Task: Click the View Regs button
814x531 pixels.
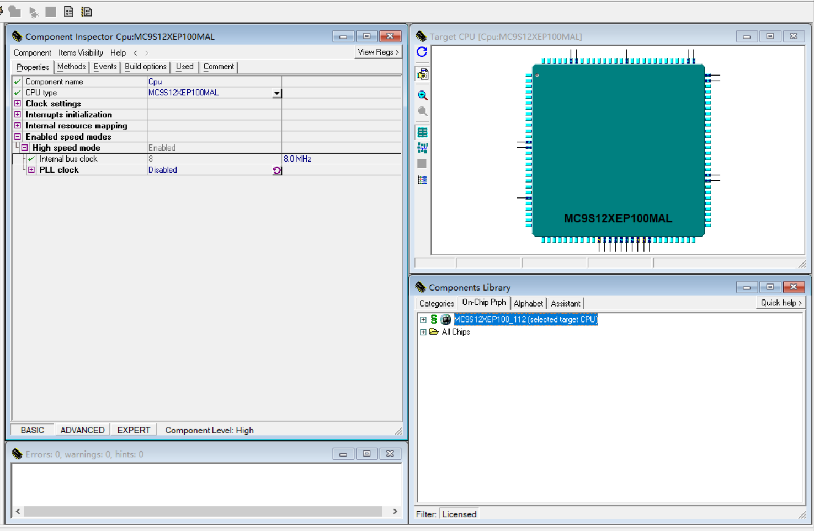Action: 378,52
